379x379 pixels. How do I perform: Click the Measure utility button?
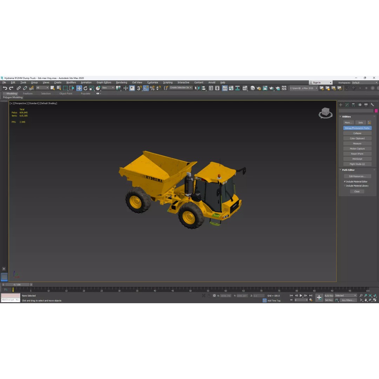357,144
